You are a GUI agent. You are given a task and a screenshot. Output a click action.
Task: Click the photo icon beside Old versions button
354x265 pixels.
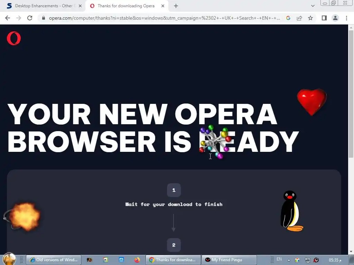point(90,260)
